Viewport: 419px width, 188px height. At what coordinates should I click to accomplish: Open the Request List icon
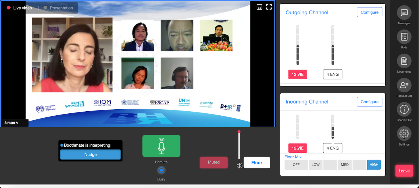404,85
